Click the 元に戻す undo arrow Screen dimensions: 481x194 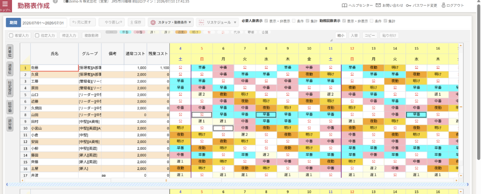click(75, 22)
